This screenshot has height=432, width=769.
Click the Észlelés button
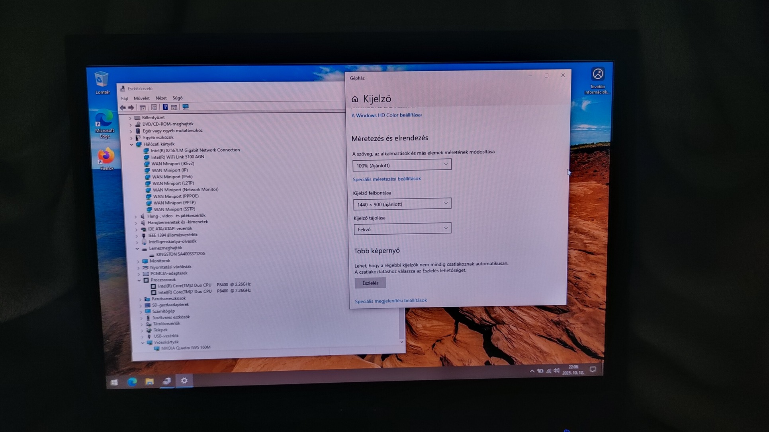click(x=370, y=283)
